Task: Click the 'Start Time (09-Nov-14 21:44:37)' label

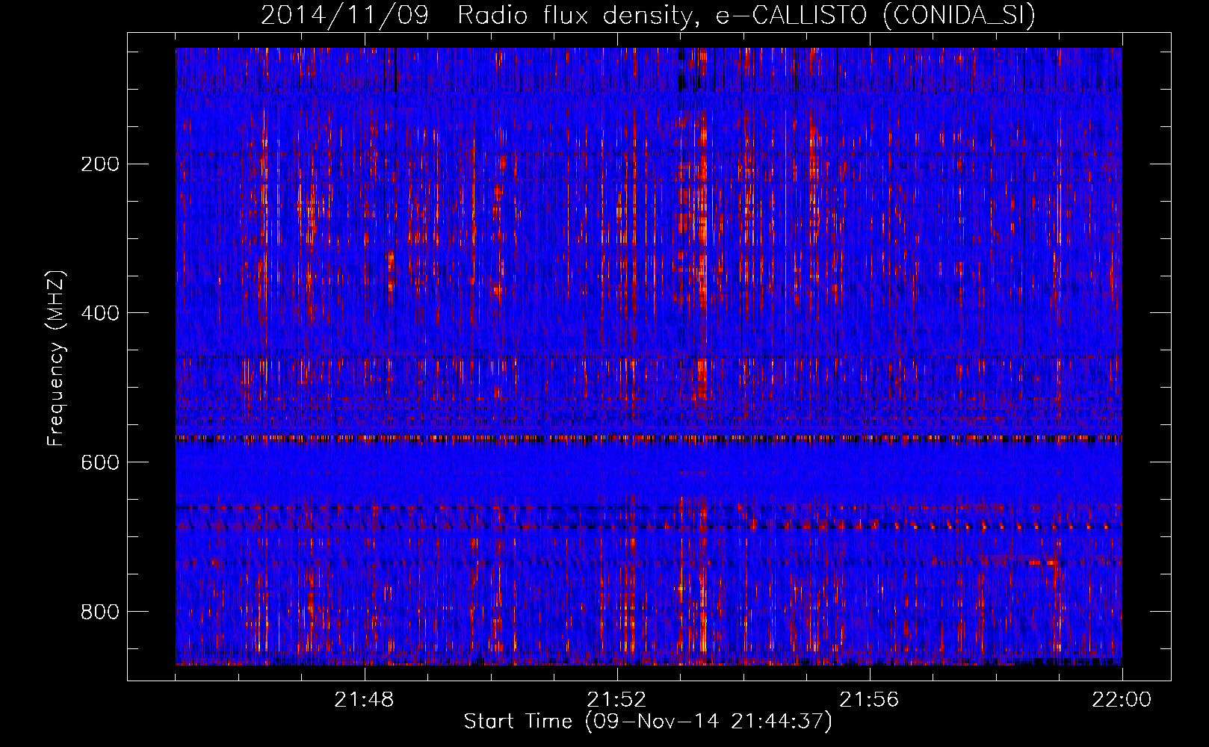Action: tap(648, 722)
